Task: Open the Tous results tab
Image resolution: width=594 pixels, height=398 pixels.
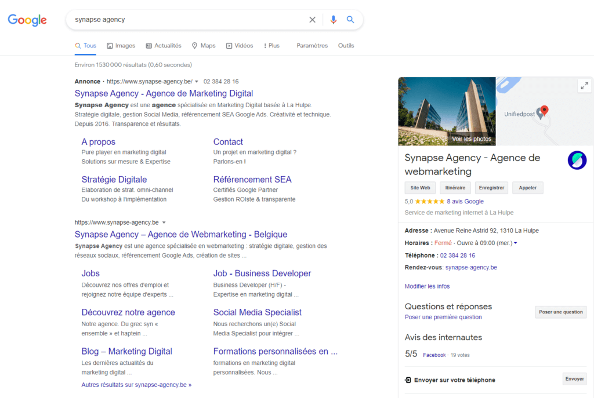Action: click(86, 45)
